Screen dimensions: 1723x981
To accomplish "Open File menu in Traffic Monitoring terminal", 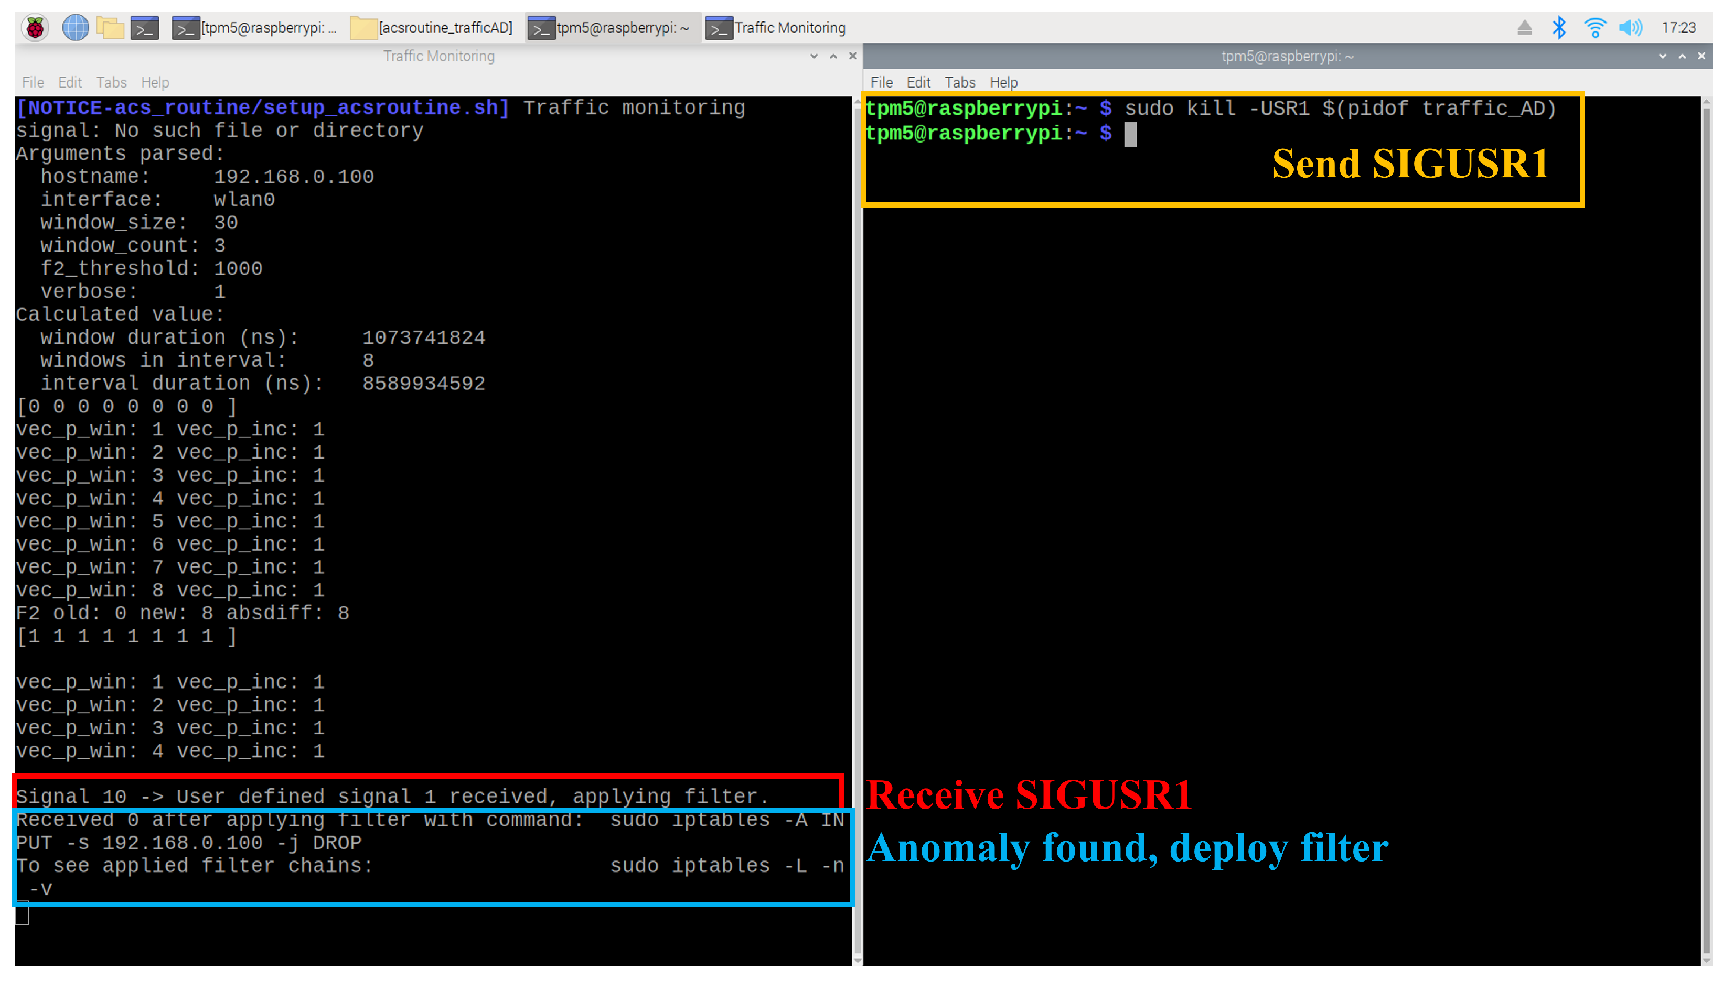I will coord(33,82).
